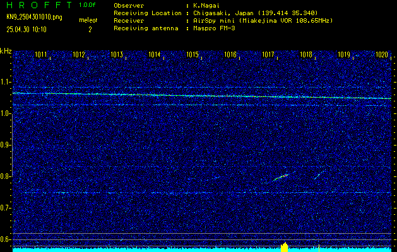Click the thin yellow signal level spike
Screen dimensions: 397x252
pyautogui.click(x=319, y=248)
